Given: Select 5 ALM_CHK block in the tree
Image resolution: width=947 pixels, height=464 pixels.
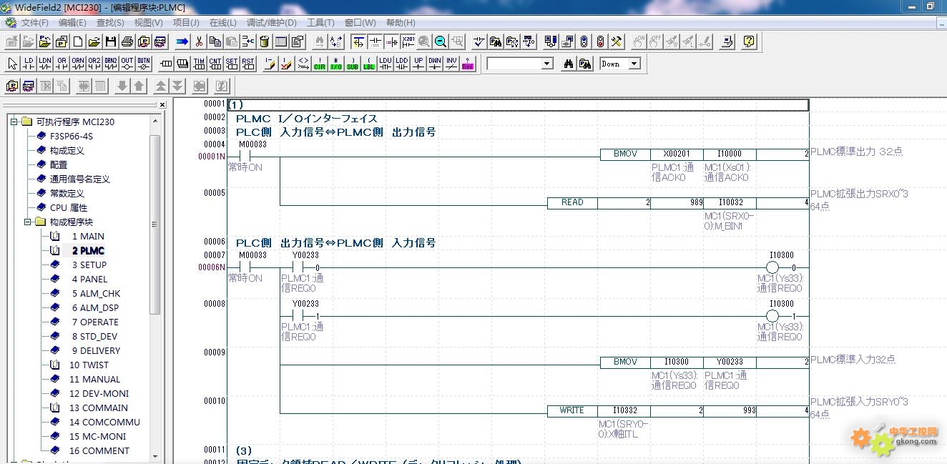Looking at the screenshot, I should click(x=96, y=293).
